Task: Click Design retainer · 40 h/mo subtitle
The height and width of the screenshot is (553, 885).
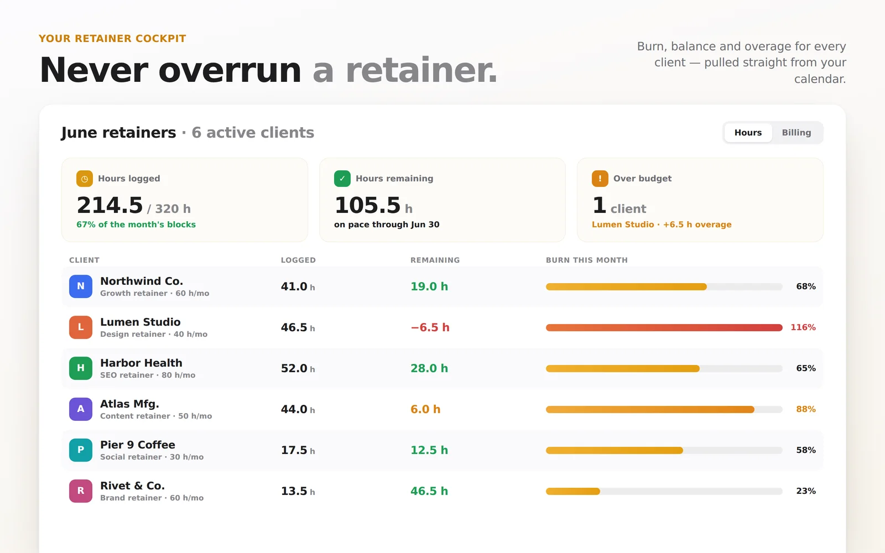Action: [154, 335]
